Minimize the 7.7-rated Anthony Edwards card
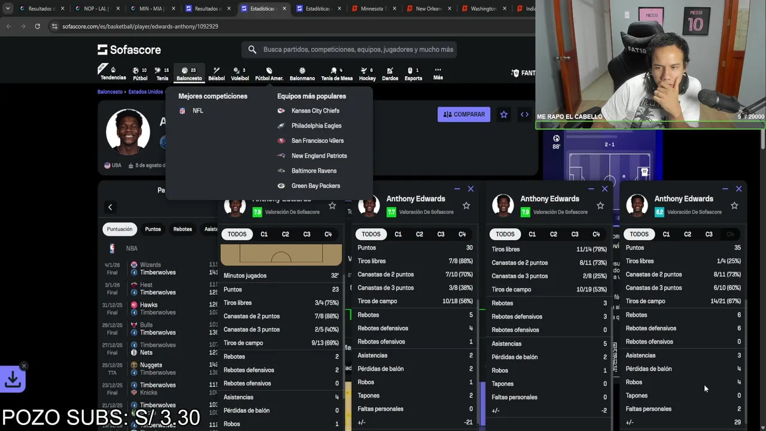This screenshot has height=431, width=766. point(457,189)
